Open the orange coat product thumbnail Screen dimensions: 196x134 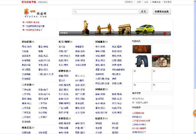pyautogui.click(x=142, y=49)
